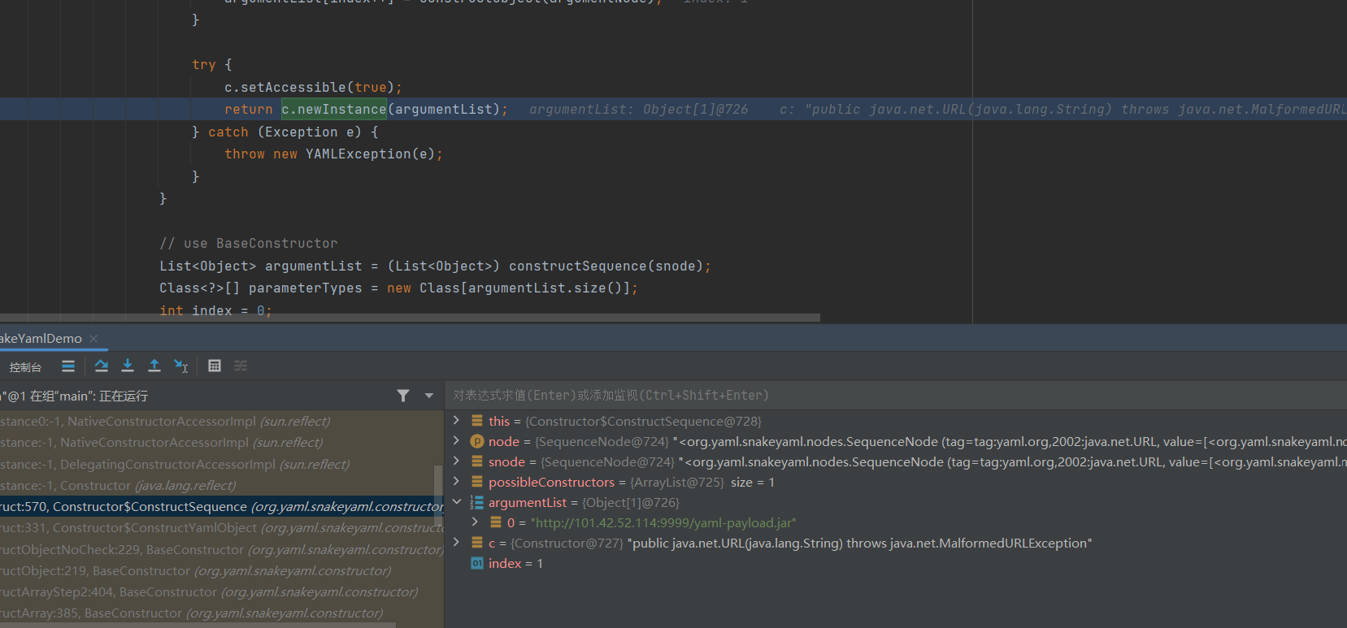Open the 控制台 console tab
1347x628 pixels.
[x=25, y=367]
